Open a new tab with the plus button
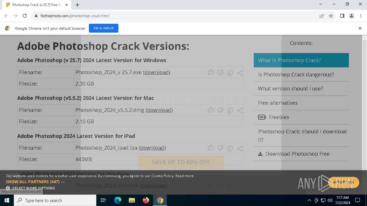367x206 pixels. pyautogui.click(x=77, y=5)
